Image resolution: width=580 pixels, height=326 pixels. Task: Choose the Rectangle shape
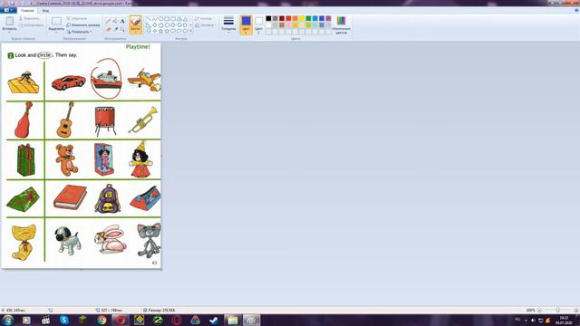tap(167, 19)
